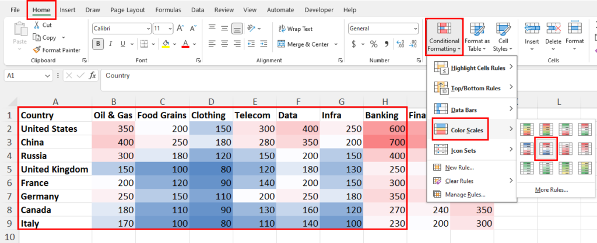Open Top/Bottom Rules submenu
Image resolution: width=597 pixels, height=243 pixels.
[472, 88]
